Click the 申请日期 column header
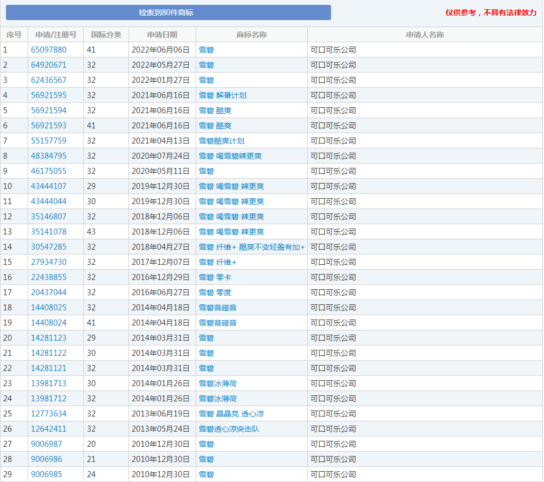544x482 pixels. coord(162,35)
